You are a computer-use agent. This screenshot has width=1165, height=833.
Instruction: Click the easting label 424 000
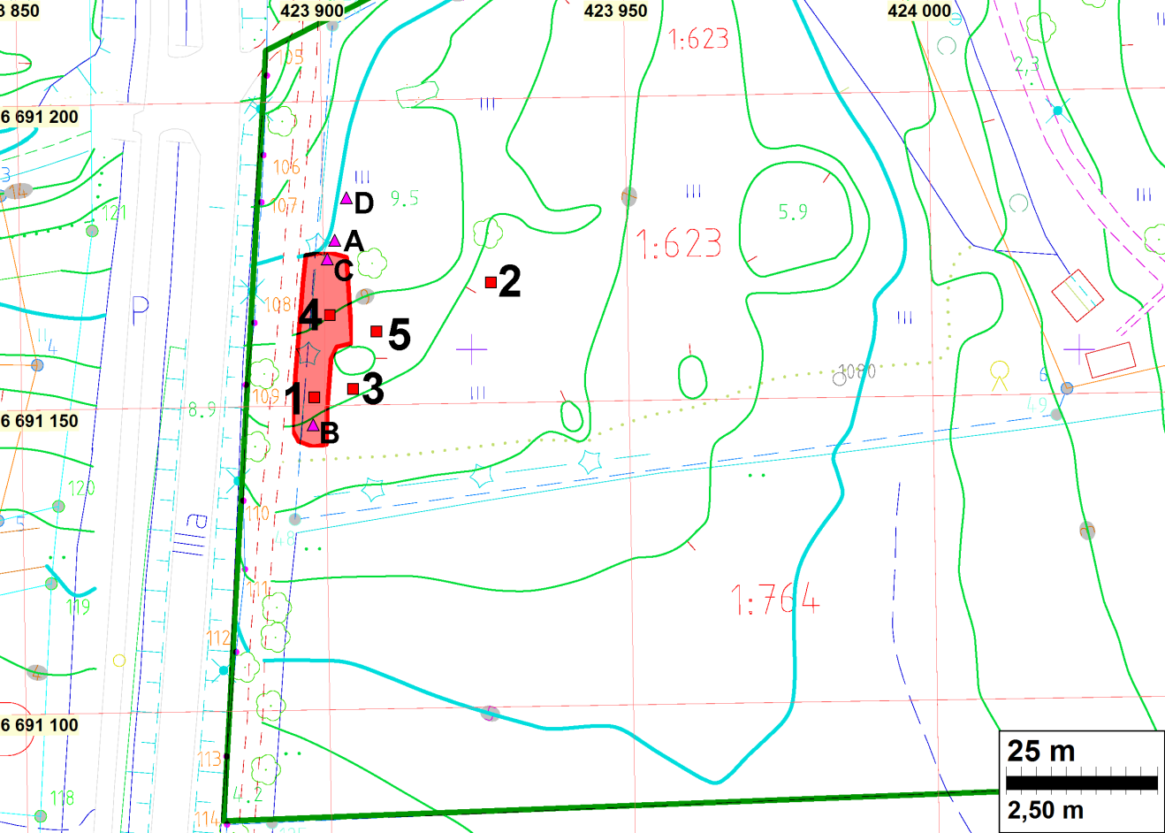[x=919, y=11]
